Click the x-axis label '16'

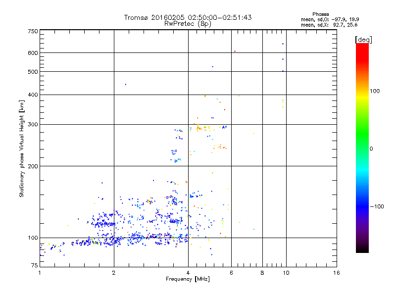pos(337,273)
